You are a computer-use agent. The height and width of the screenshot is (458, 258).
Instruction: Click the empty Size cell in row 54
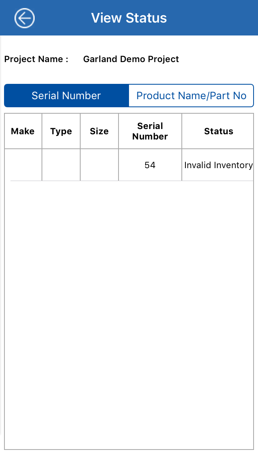99,165
